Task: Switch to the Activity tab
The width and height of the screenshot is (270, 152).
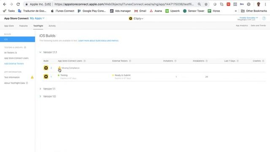Action: click(x=52, y=26)
